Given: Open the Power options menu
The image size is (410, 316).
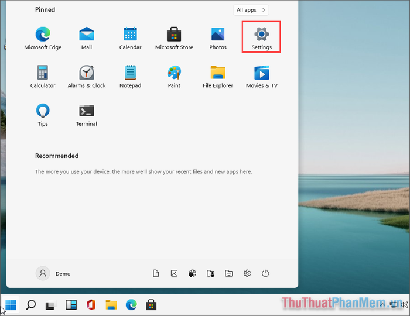Looking at the screenshot, I should (265, 273).
